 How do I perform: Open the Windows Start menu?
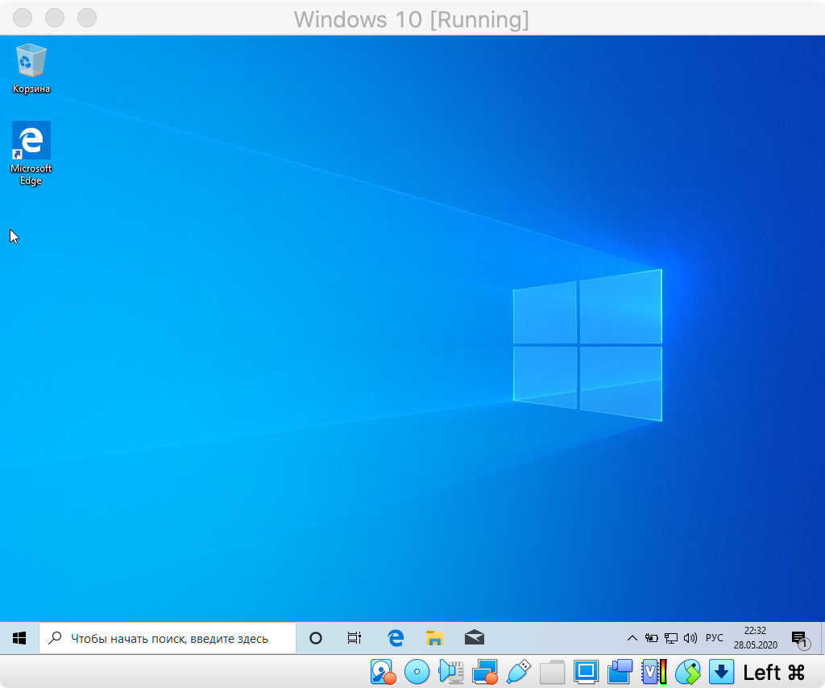(x=19, y=638)
